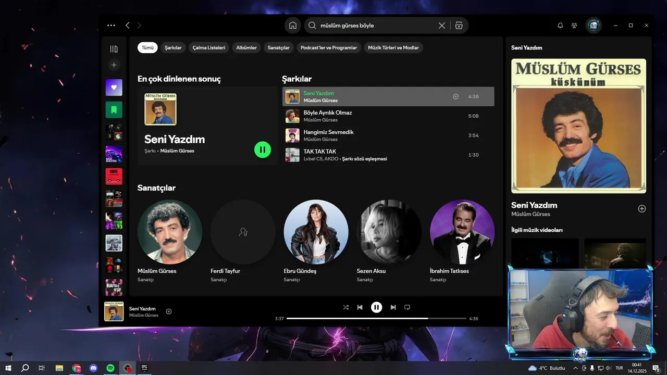Expand the hidden tray icons chevron

tap(575, 368)
